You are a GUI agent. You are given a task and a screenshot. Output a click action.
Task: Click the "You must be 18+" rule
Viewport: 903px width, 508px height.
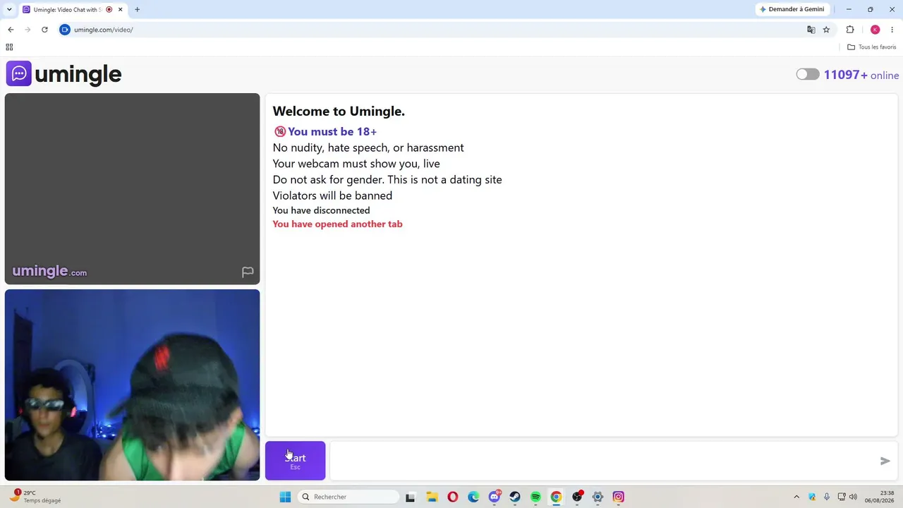pos(325,132)
